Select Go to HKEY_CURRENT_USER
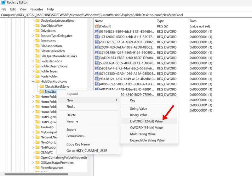The height and width of the screenshot is (176, 252). [89, 151]
